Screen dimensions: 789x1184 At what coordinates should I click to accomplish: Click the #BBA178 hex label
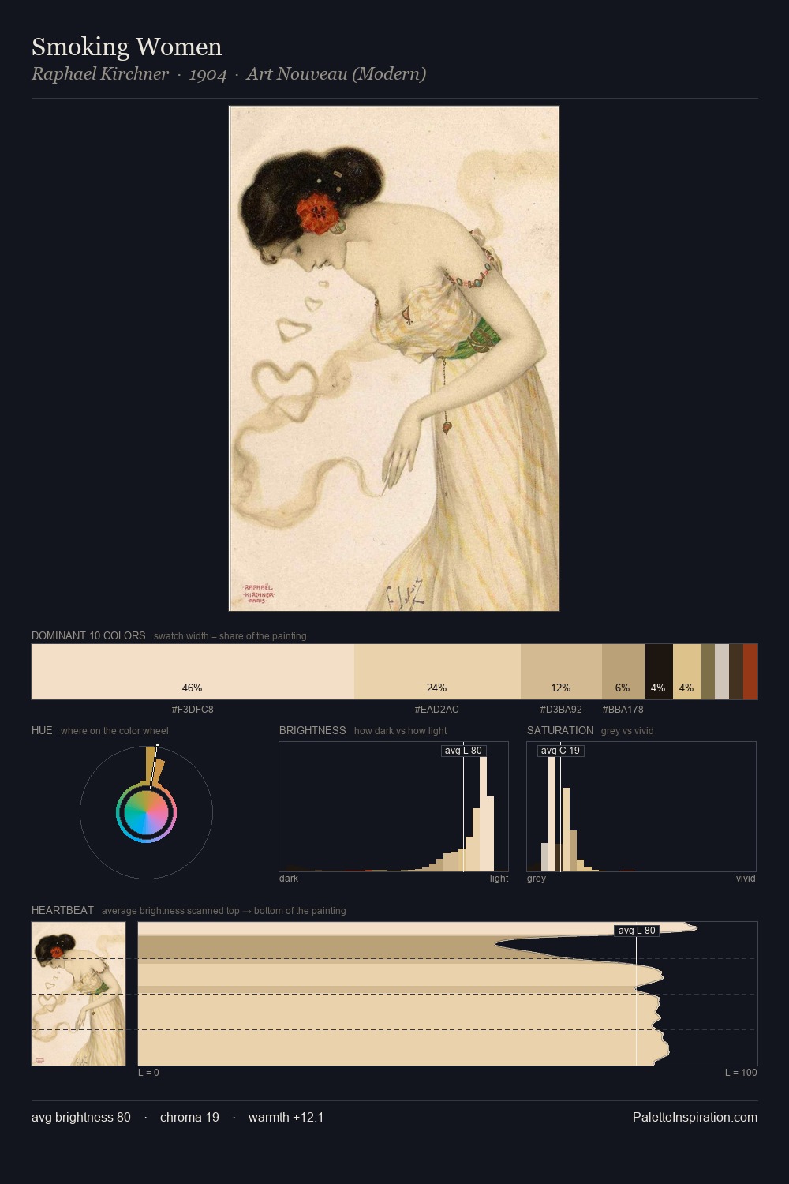[623, 710]
